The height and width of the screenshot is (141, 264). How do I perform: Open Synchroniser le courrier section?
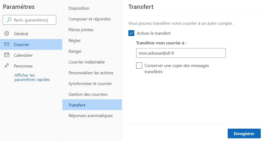[x=90, y=84]
